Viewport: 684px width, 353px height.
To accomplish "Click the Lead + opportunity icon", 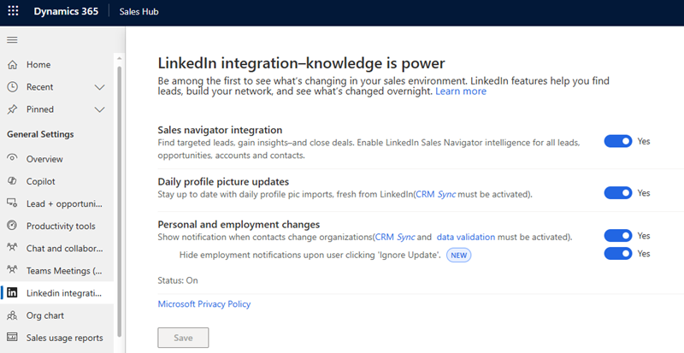I will (x=12, y=203).
